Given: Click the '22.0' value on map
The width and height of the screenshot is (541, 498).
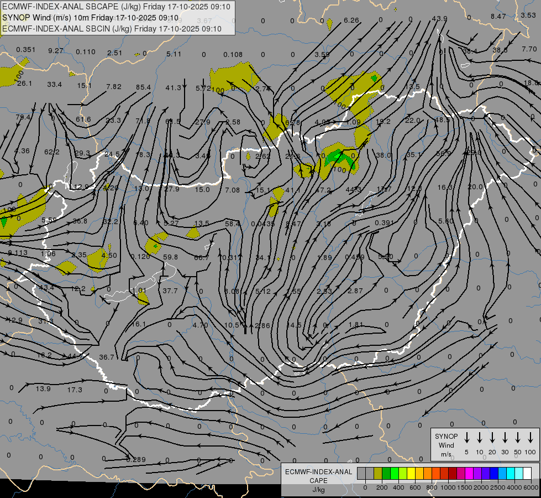Looking at the screenshot, I should (413, 120).
